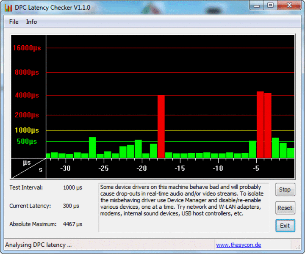Click the -30 time axis label
The width and height of the screenshot is (305, 254).
click(x=65, y=168)
